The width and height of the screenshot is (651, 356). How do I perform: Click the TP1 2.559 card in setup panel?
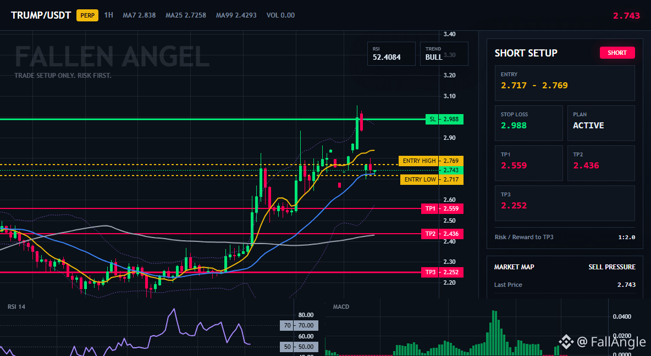528,163
